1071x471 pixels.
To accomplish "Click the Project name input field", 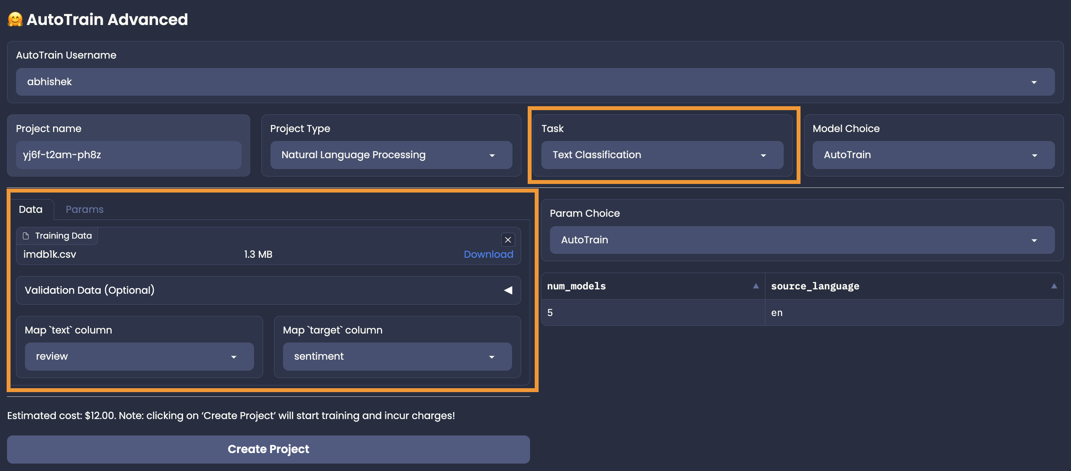I will [128, 155].
